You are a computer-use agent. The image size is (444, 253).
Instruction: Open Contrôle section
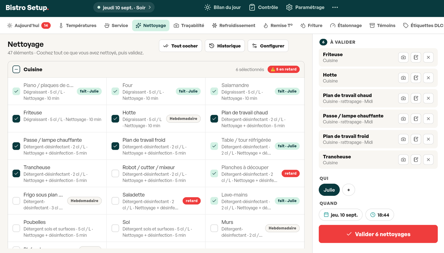[x=264, y=7]
